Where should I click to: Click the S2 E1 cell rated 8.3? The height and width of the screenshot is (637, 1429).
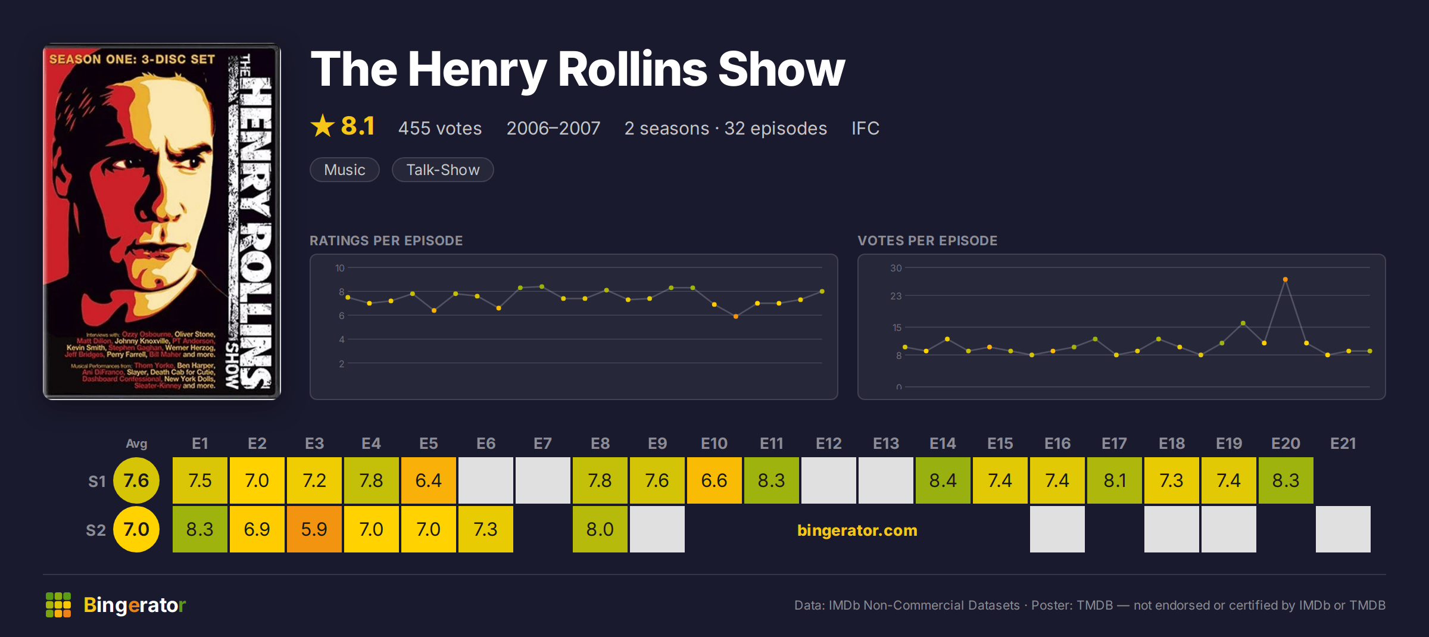(x=199, y=529)
